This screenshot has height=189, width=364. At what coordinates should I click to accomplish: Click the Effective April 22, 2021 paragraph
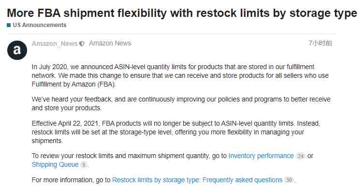176,132
